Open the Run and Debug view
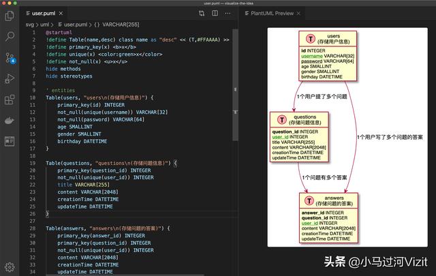 10,79
